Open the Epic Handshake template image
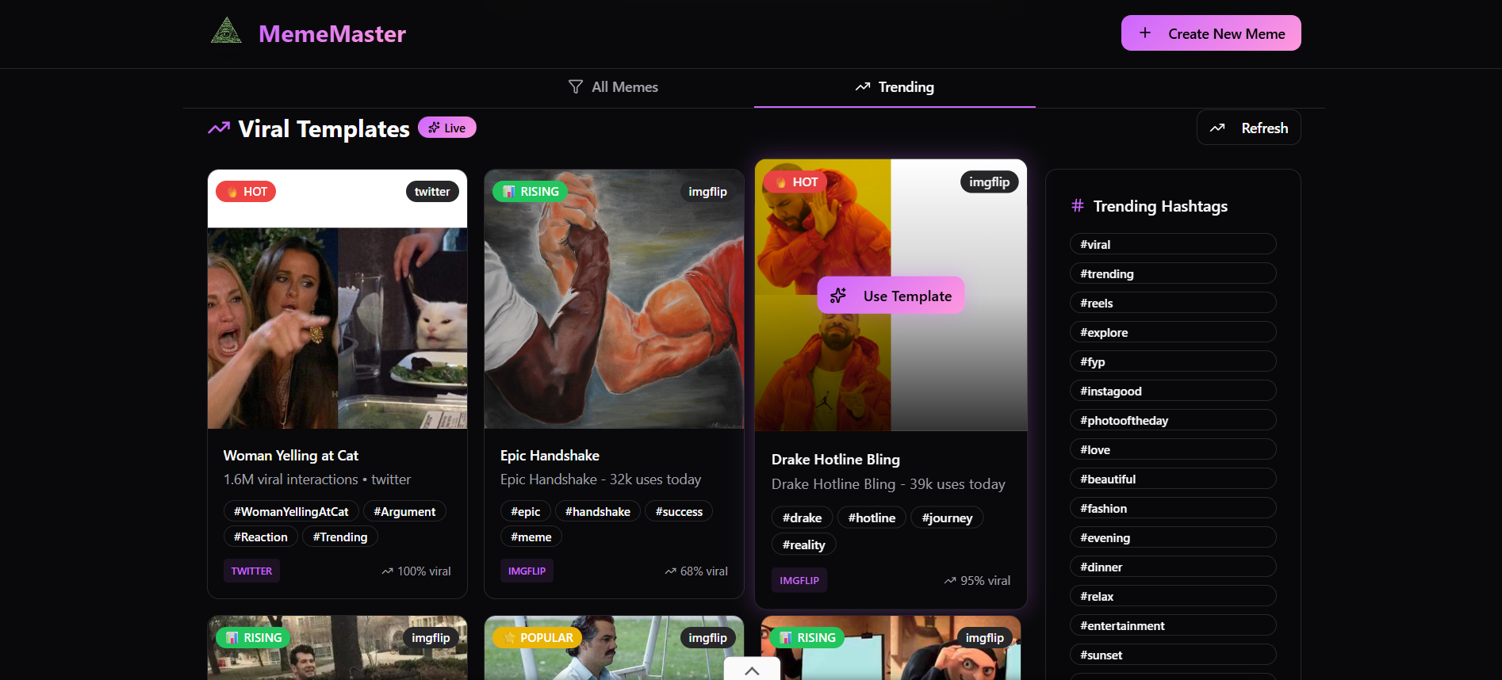 (x=614, y=300)
